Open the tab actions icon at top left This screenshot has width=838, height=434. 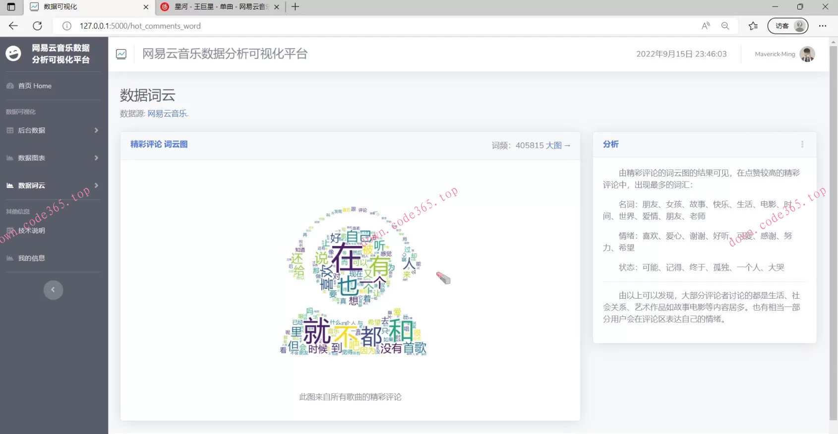click(x=11, y=7)
